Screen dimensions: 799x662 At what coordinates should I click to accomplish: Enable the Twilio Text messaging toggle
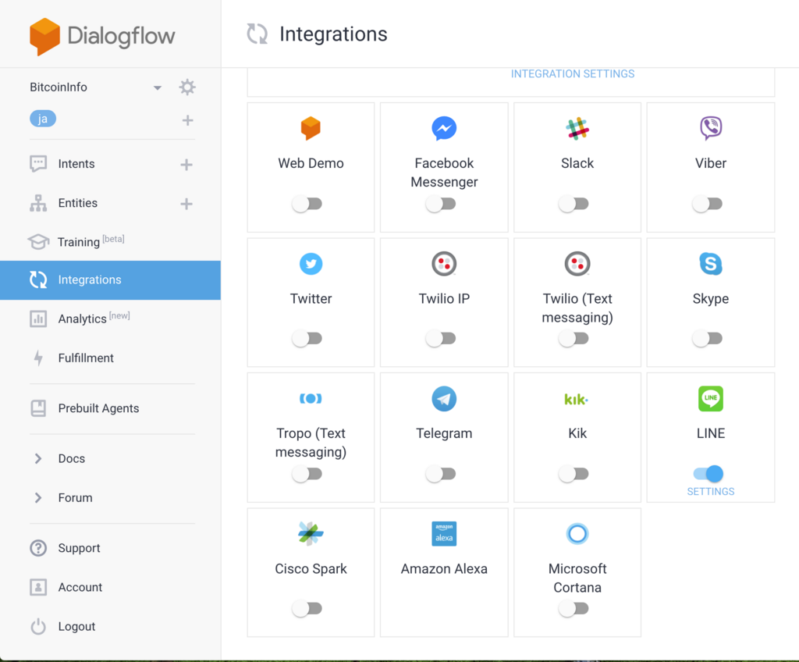click(x=574, y=339)
